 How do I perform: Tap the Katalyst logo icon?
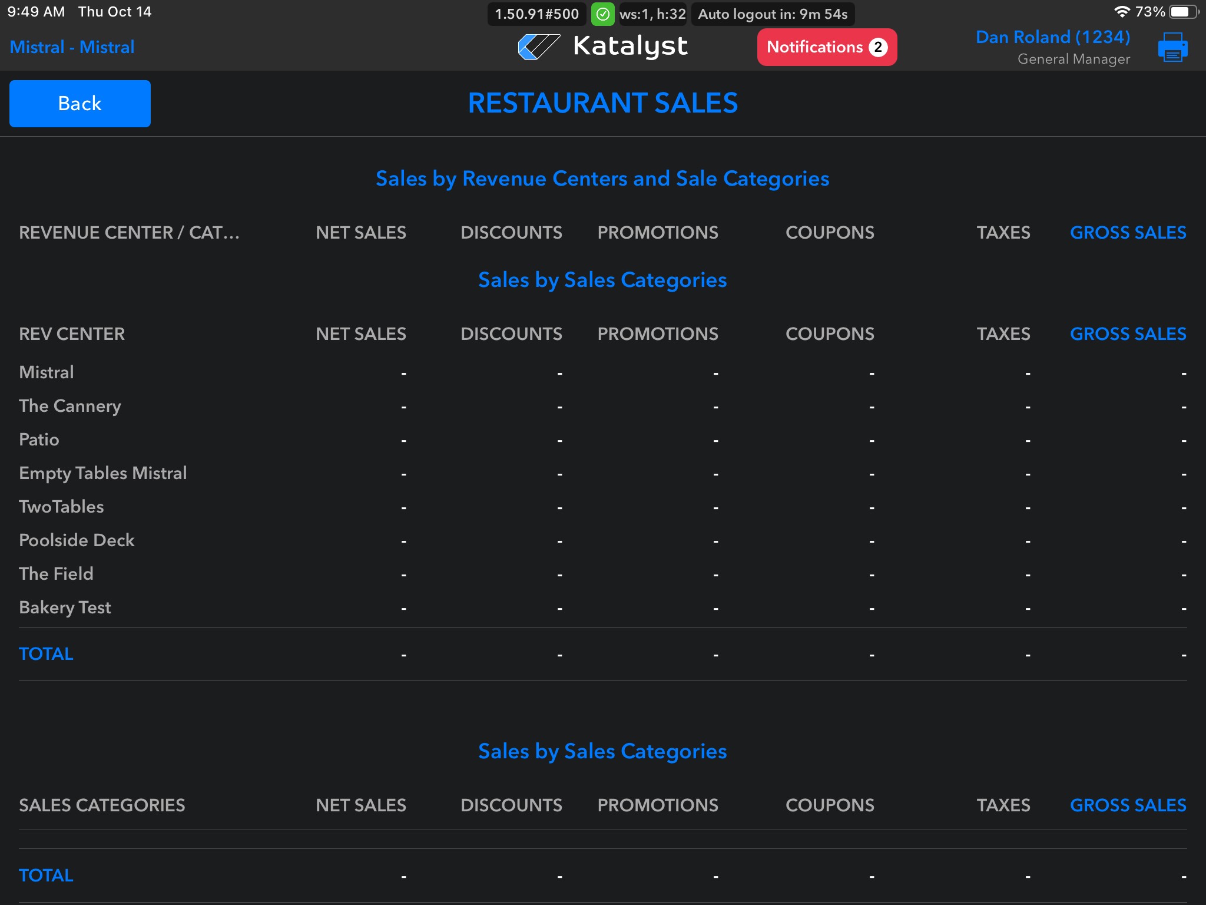pos(538,47)
